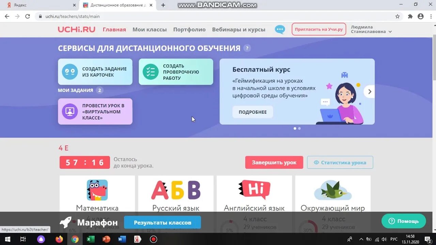436x245 pixels.
Task: Click Провести урок в виртуальном классе
Action: (95, 112)
